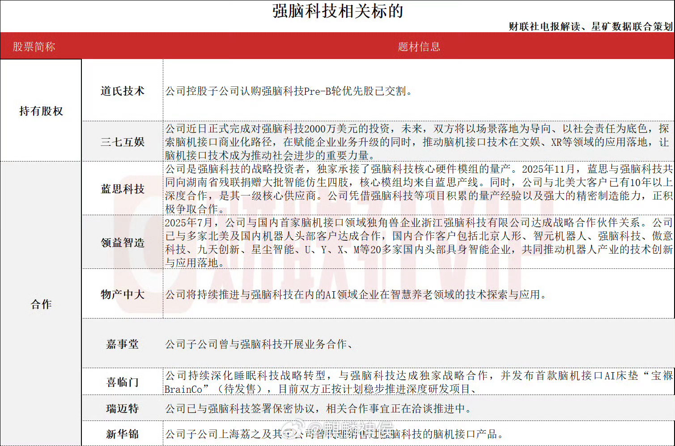Select the 物产中大 stock entry
This screenshot has height=446, width=675.
tap(122, 294)
